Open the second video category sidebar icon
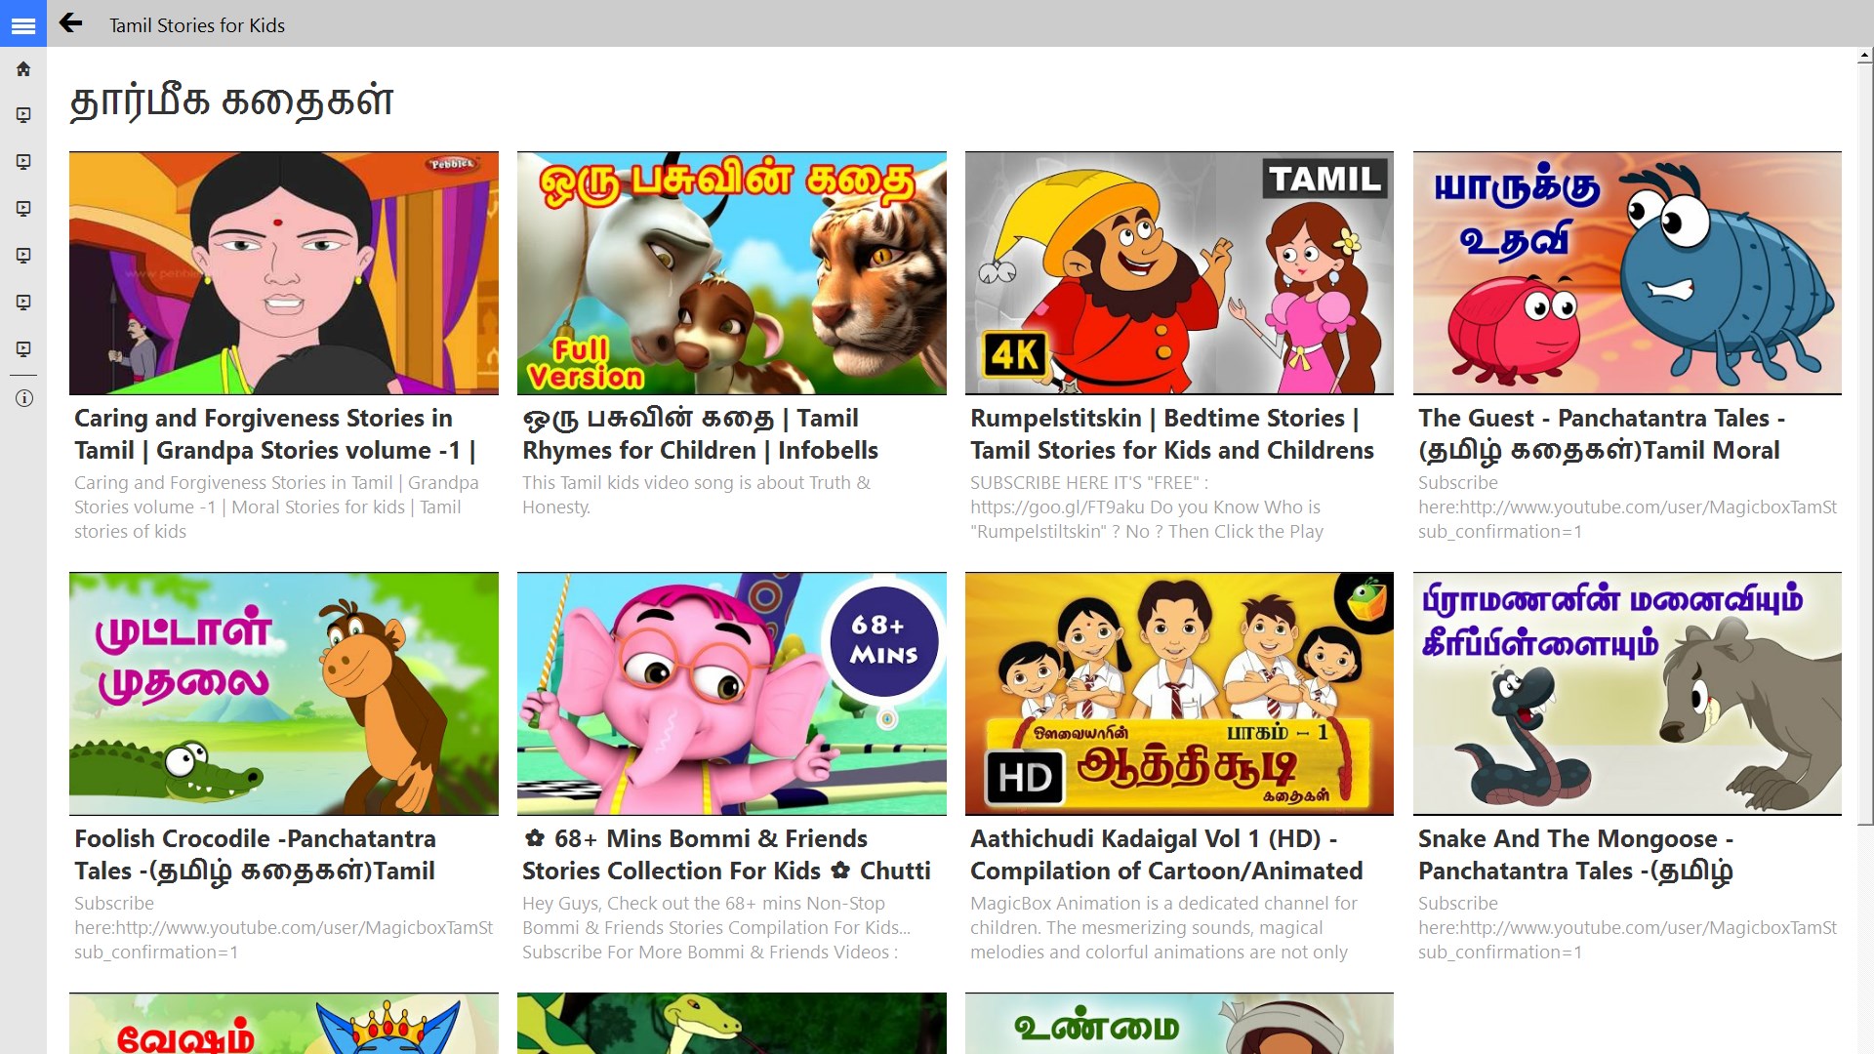This screenshot has width=1874, height=1054. point(23,162)
